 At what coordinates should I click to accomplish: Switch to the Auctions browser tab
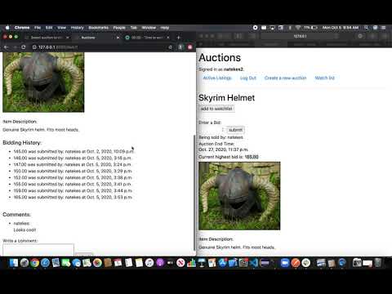tap(96, 38)
